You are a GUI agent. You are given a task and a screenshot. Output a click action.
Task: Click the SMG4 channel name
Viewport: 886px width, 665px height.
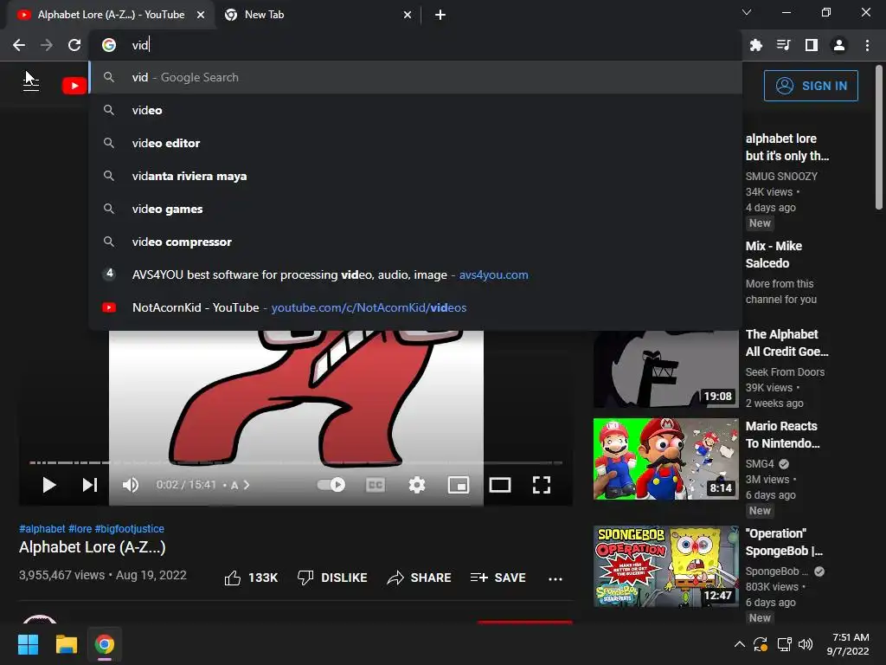point(760,464)
